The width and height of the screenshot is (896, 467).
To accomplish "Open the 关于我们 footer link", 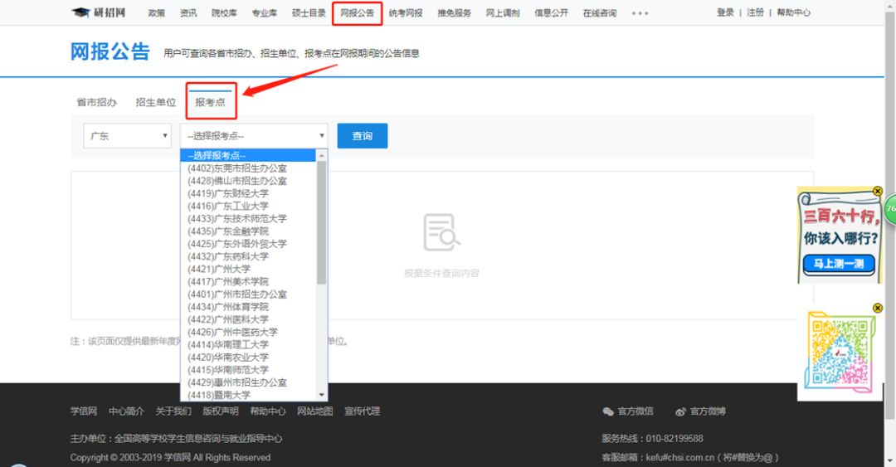I will pos(173,411).
